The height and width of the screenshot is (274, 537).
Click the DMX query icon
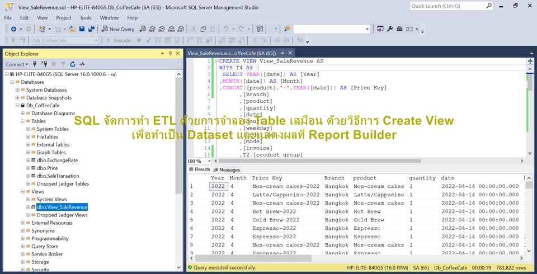pos(162,29)
